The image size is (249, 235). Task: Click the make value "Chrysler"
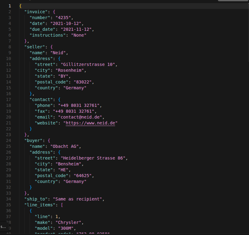coord(68,223)
